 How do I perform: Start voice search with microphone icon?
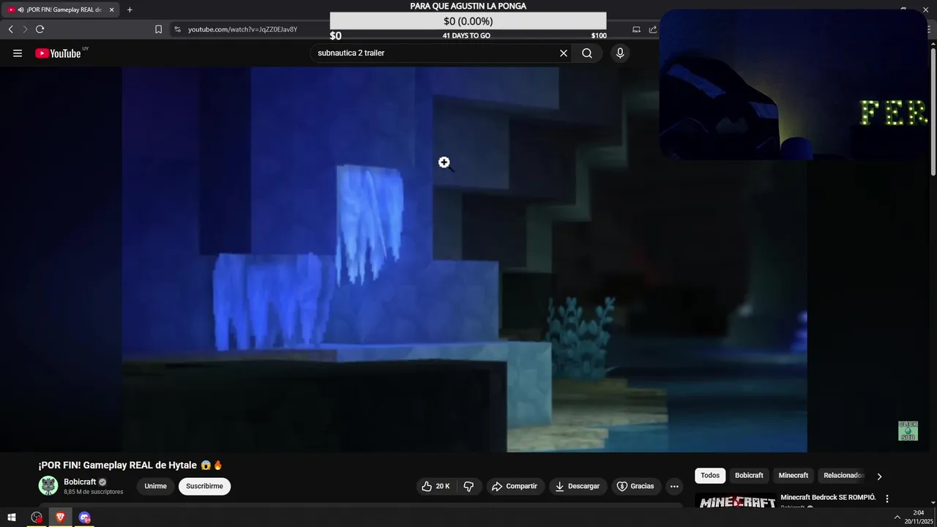click(x=620, y=53)
